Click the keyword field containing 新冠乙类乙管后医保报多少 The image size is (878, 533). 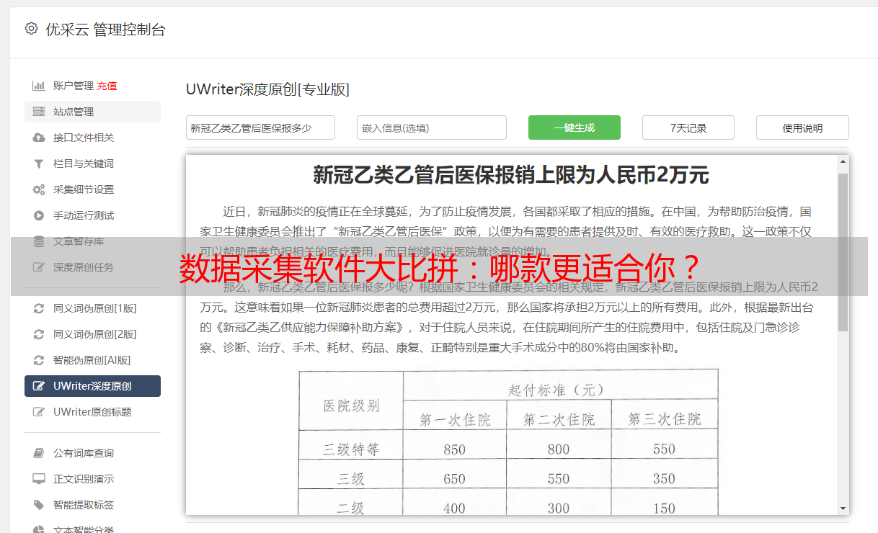(260, 127)
